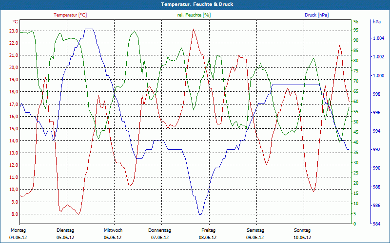Image resolution: width=390 pixels, height=243 pixels.
Task: Click the '992' pressure axis value
Action: [x=376, y=150]
